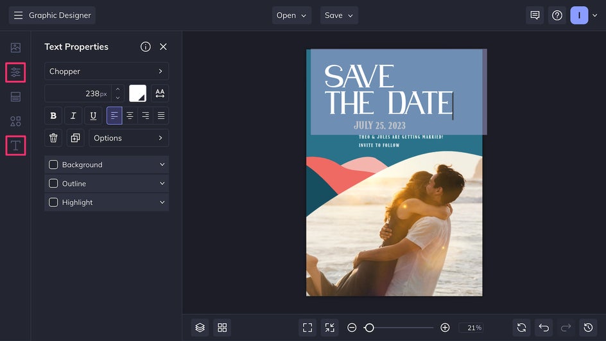606x341 pixels.
Task: Open the Image Manager sidebar icon
Action: (x=15, y=48)
